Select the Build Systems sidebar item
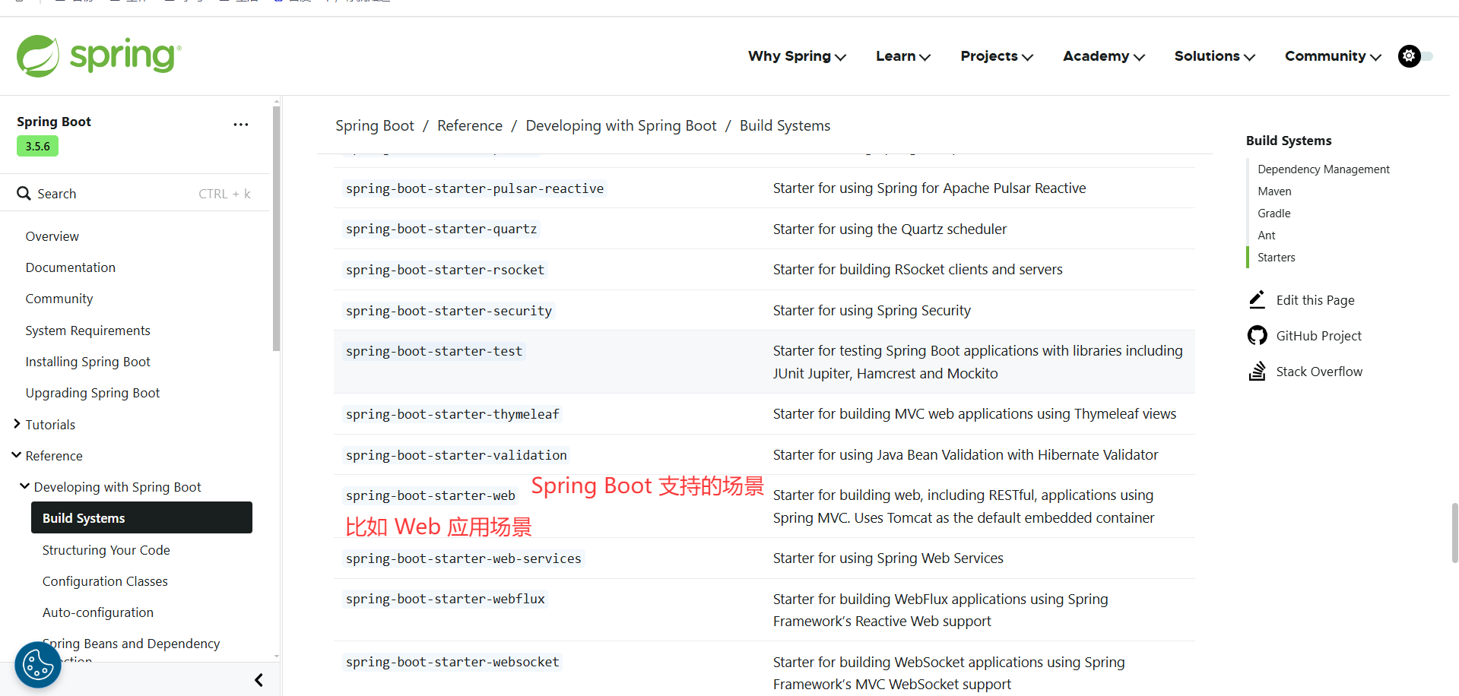 [141, 517]
